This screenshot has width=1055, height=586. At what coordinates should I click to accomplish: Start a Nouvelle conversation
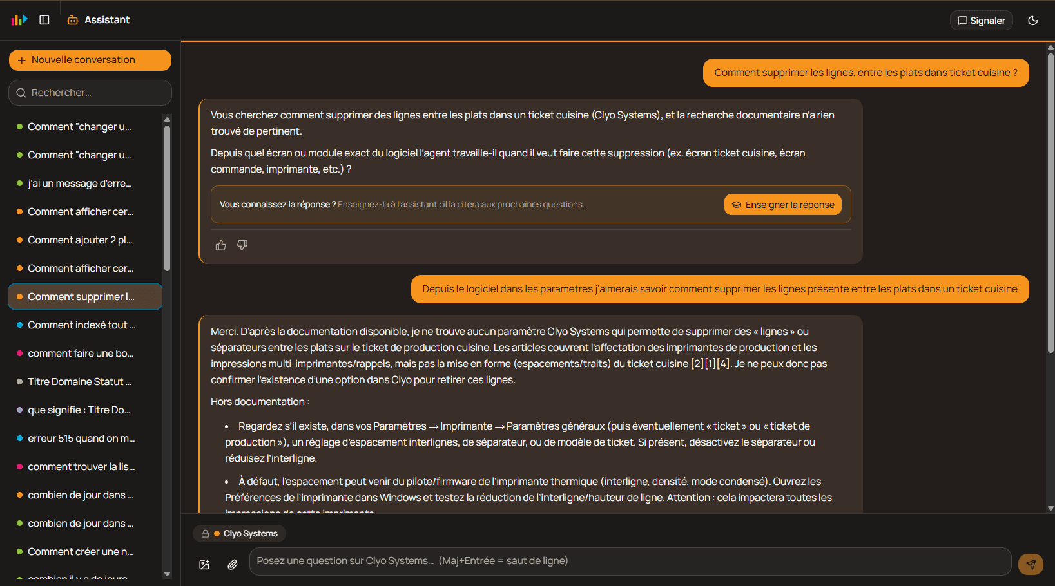[90, 60]
